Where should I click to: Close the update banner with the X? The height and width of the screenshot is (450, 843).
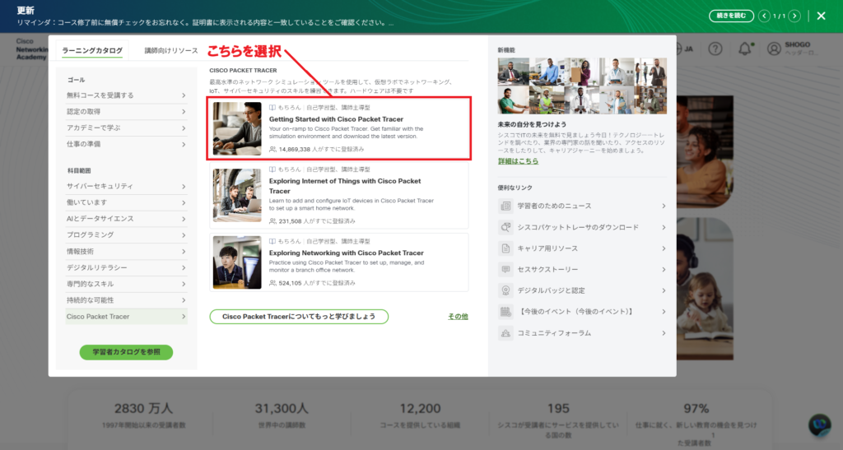pos(821,16)
